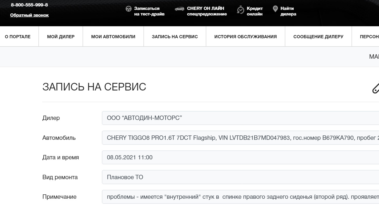Click the credit online timer icon

[x=241, y=10]
